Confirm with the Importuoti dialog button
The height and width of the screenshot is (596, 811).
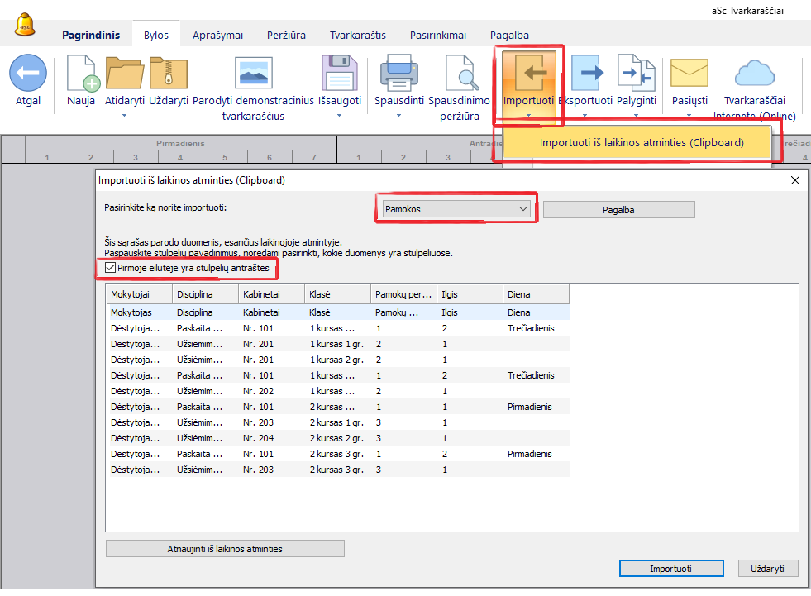tap(670, 568)
